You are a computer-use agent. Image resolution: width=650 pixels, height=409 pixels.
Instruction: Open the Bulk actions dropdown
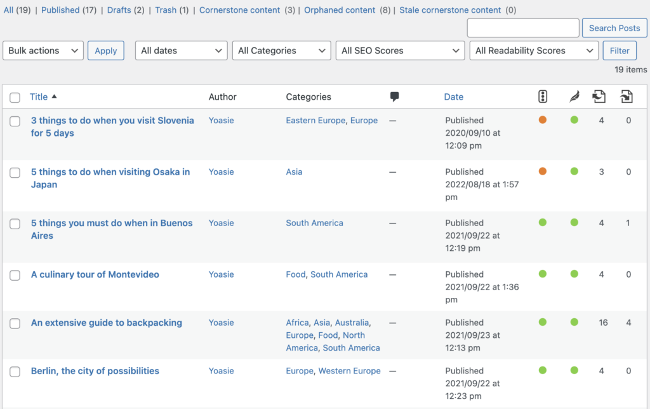pos(43,50)
